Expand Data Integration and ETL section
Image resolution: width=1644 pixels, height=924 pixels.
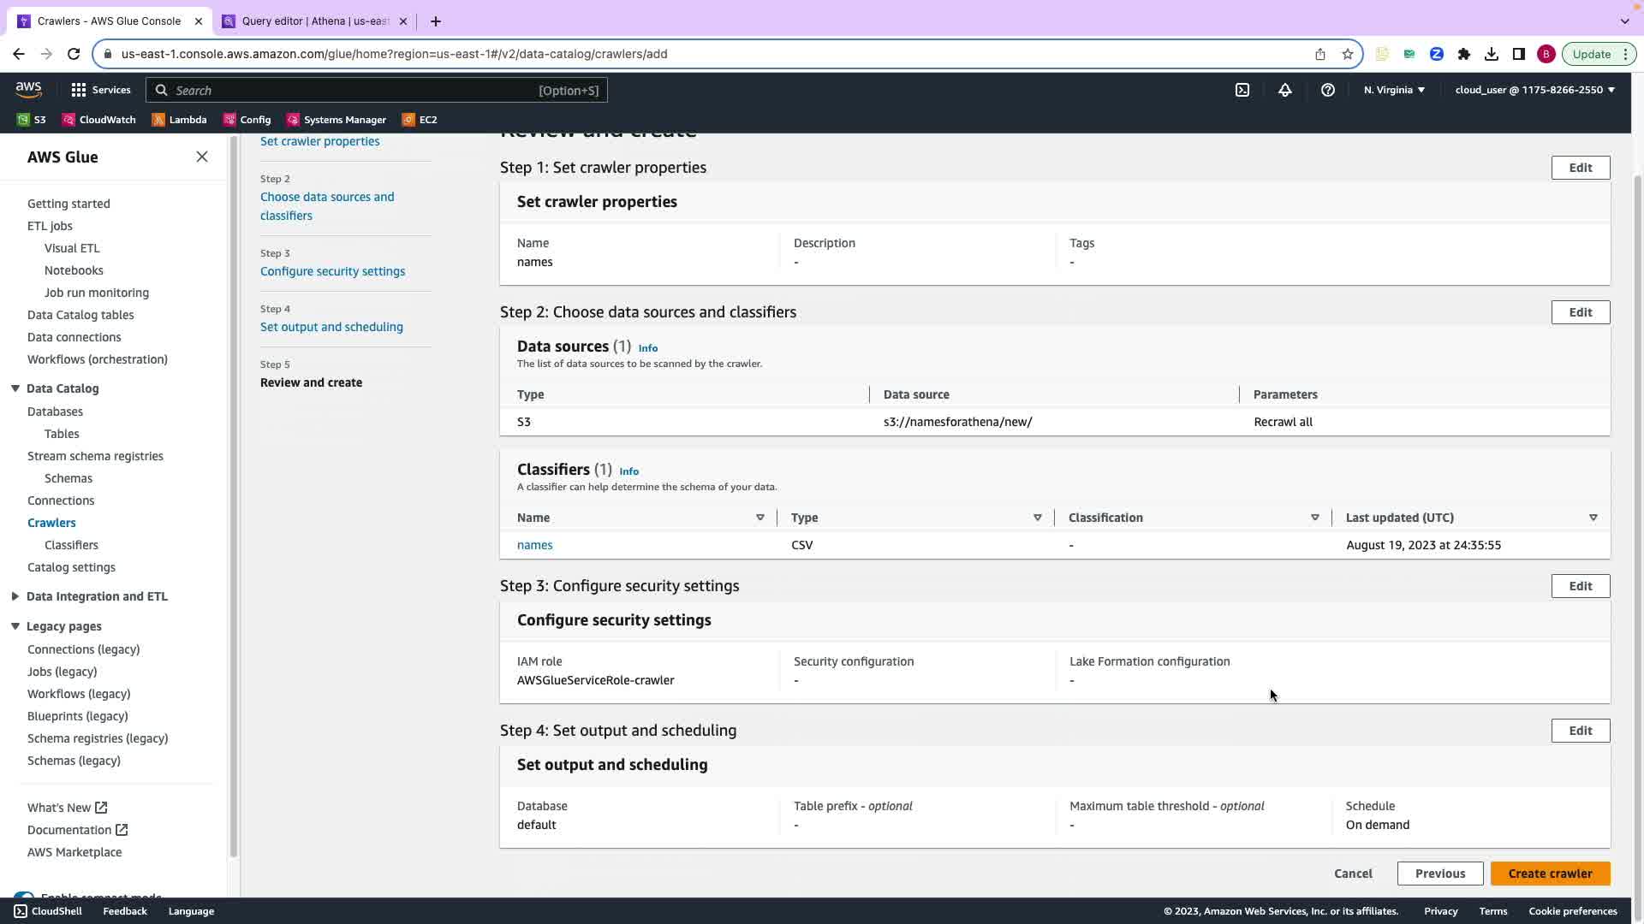tap(15, 596)
